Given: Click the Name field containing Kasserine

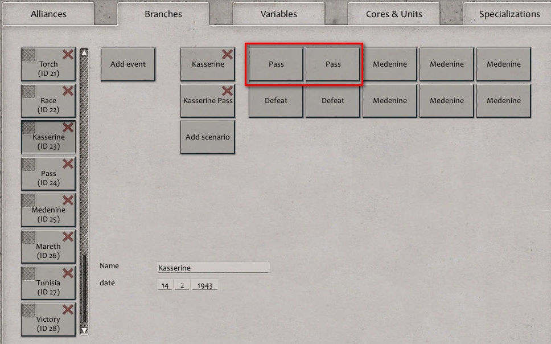Looking at the screenshot, I should click(x=213, y=268).
